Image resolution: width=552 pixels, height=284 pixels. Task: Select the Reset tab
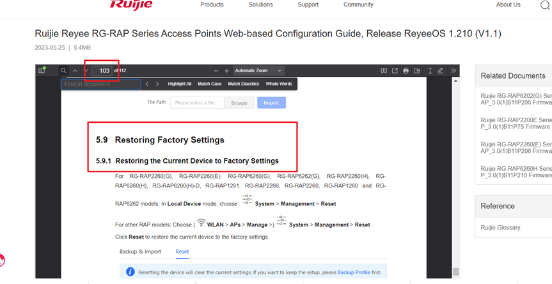[x=182, y=251]
